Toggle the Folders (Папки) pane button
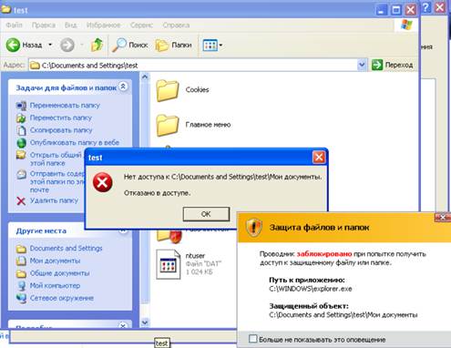 click(x=173, y=46)
